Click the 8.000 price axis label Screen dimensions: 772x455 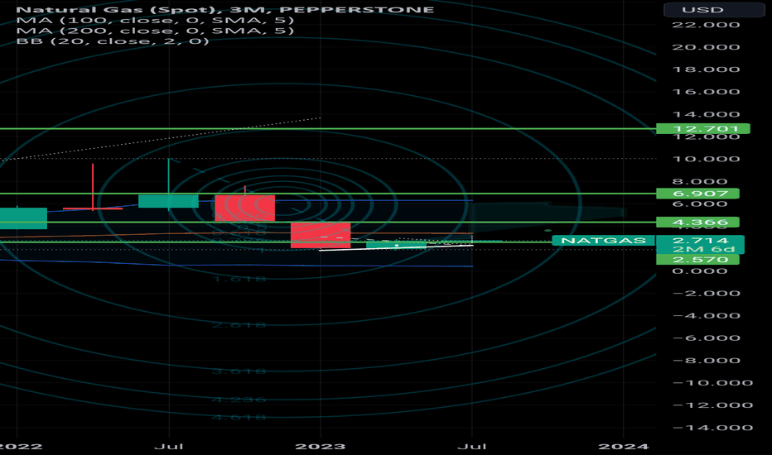[700, 181]
